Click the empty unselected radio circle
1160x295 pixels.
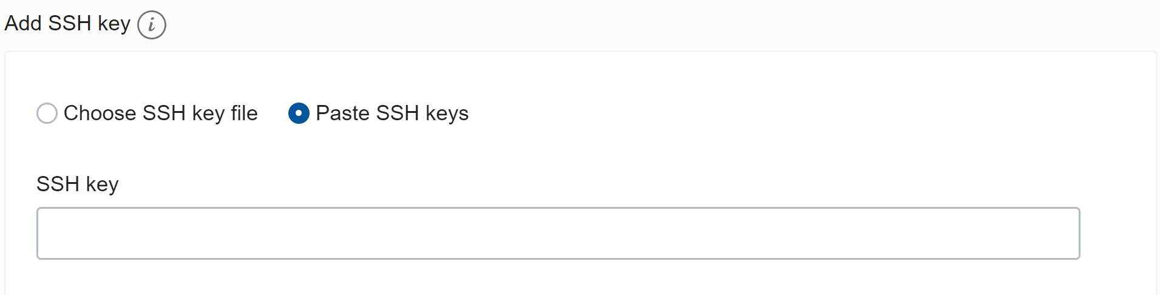click(x=47, y=114)
